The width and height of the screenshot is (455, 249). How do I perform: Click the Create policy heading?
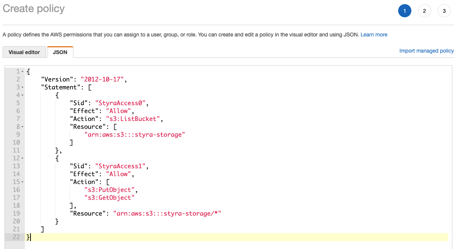33,9
